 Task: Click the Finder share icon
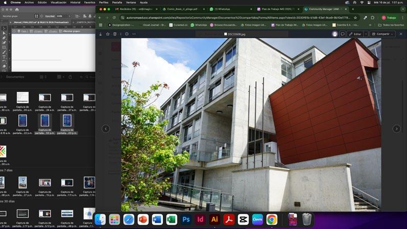(70, 77)
